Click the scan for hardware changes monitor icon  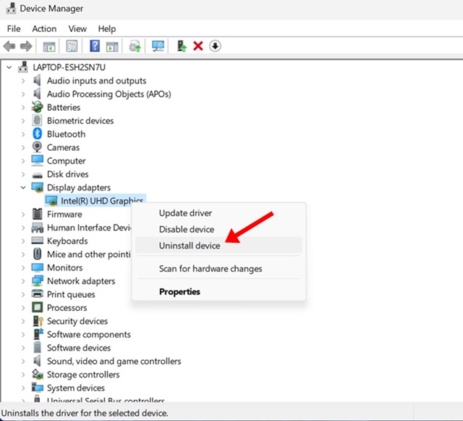point(158,46)
